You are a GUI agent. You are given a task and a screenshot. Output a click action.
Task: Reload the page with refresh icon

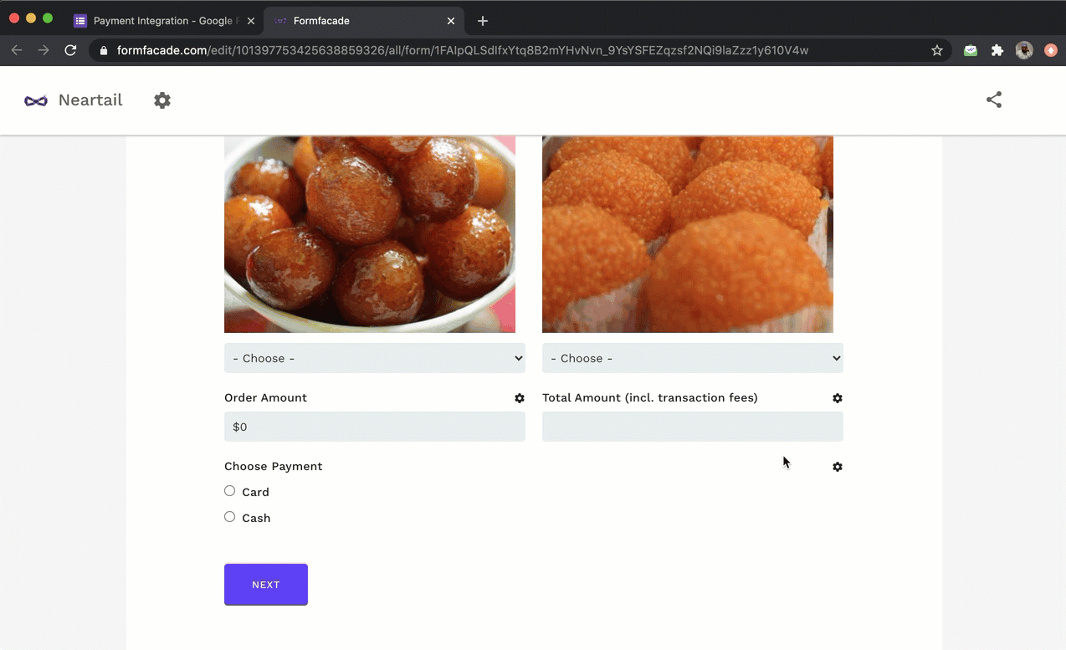pos(71,50)
